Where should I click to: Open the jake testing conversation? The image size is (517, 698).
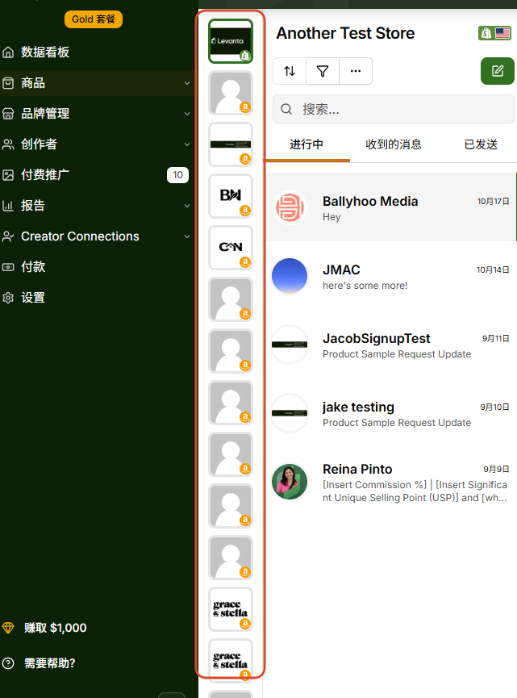(x=391, y=413)
